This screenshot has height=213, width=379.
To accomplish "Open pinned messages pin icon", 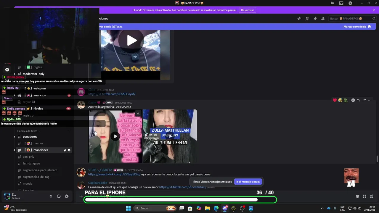I will tap(315, 18).
